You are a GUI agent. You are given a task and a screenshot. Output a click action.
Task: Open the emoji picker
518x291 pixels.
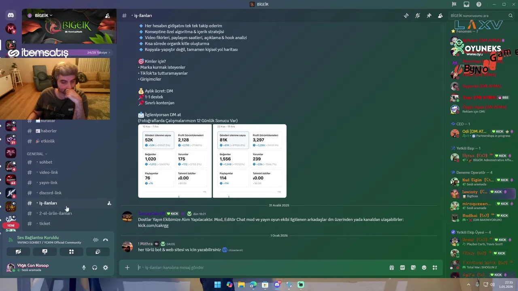424,268
